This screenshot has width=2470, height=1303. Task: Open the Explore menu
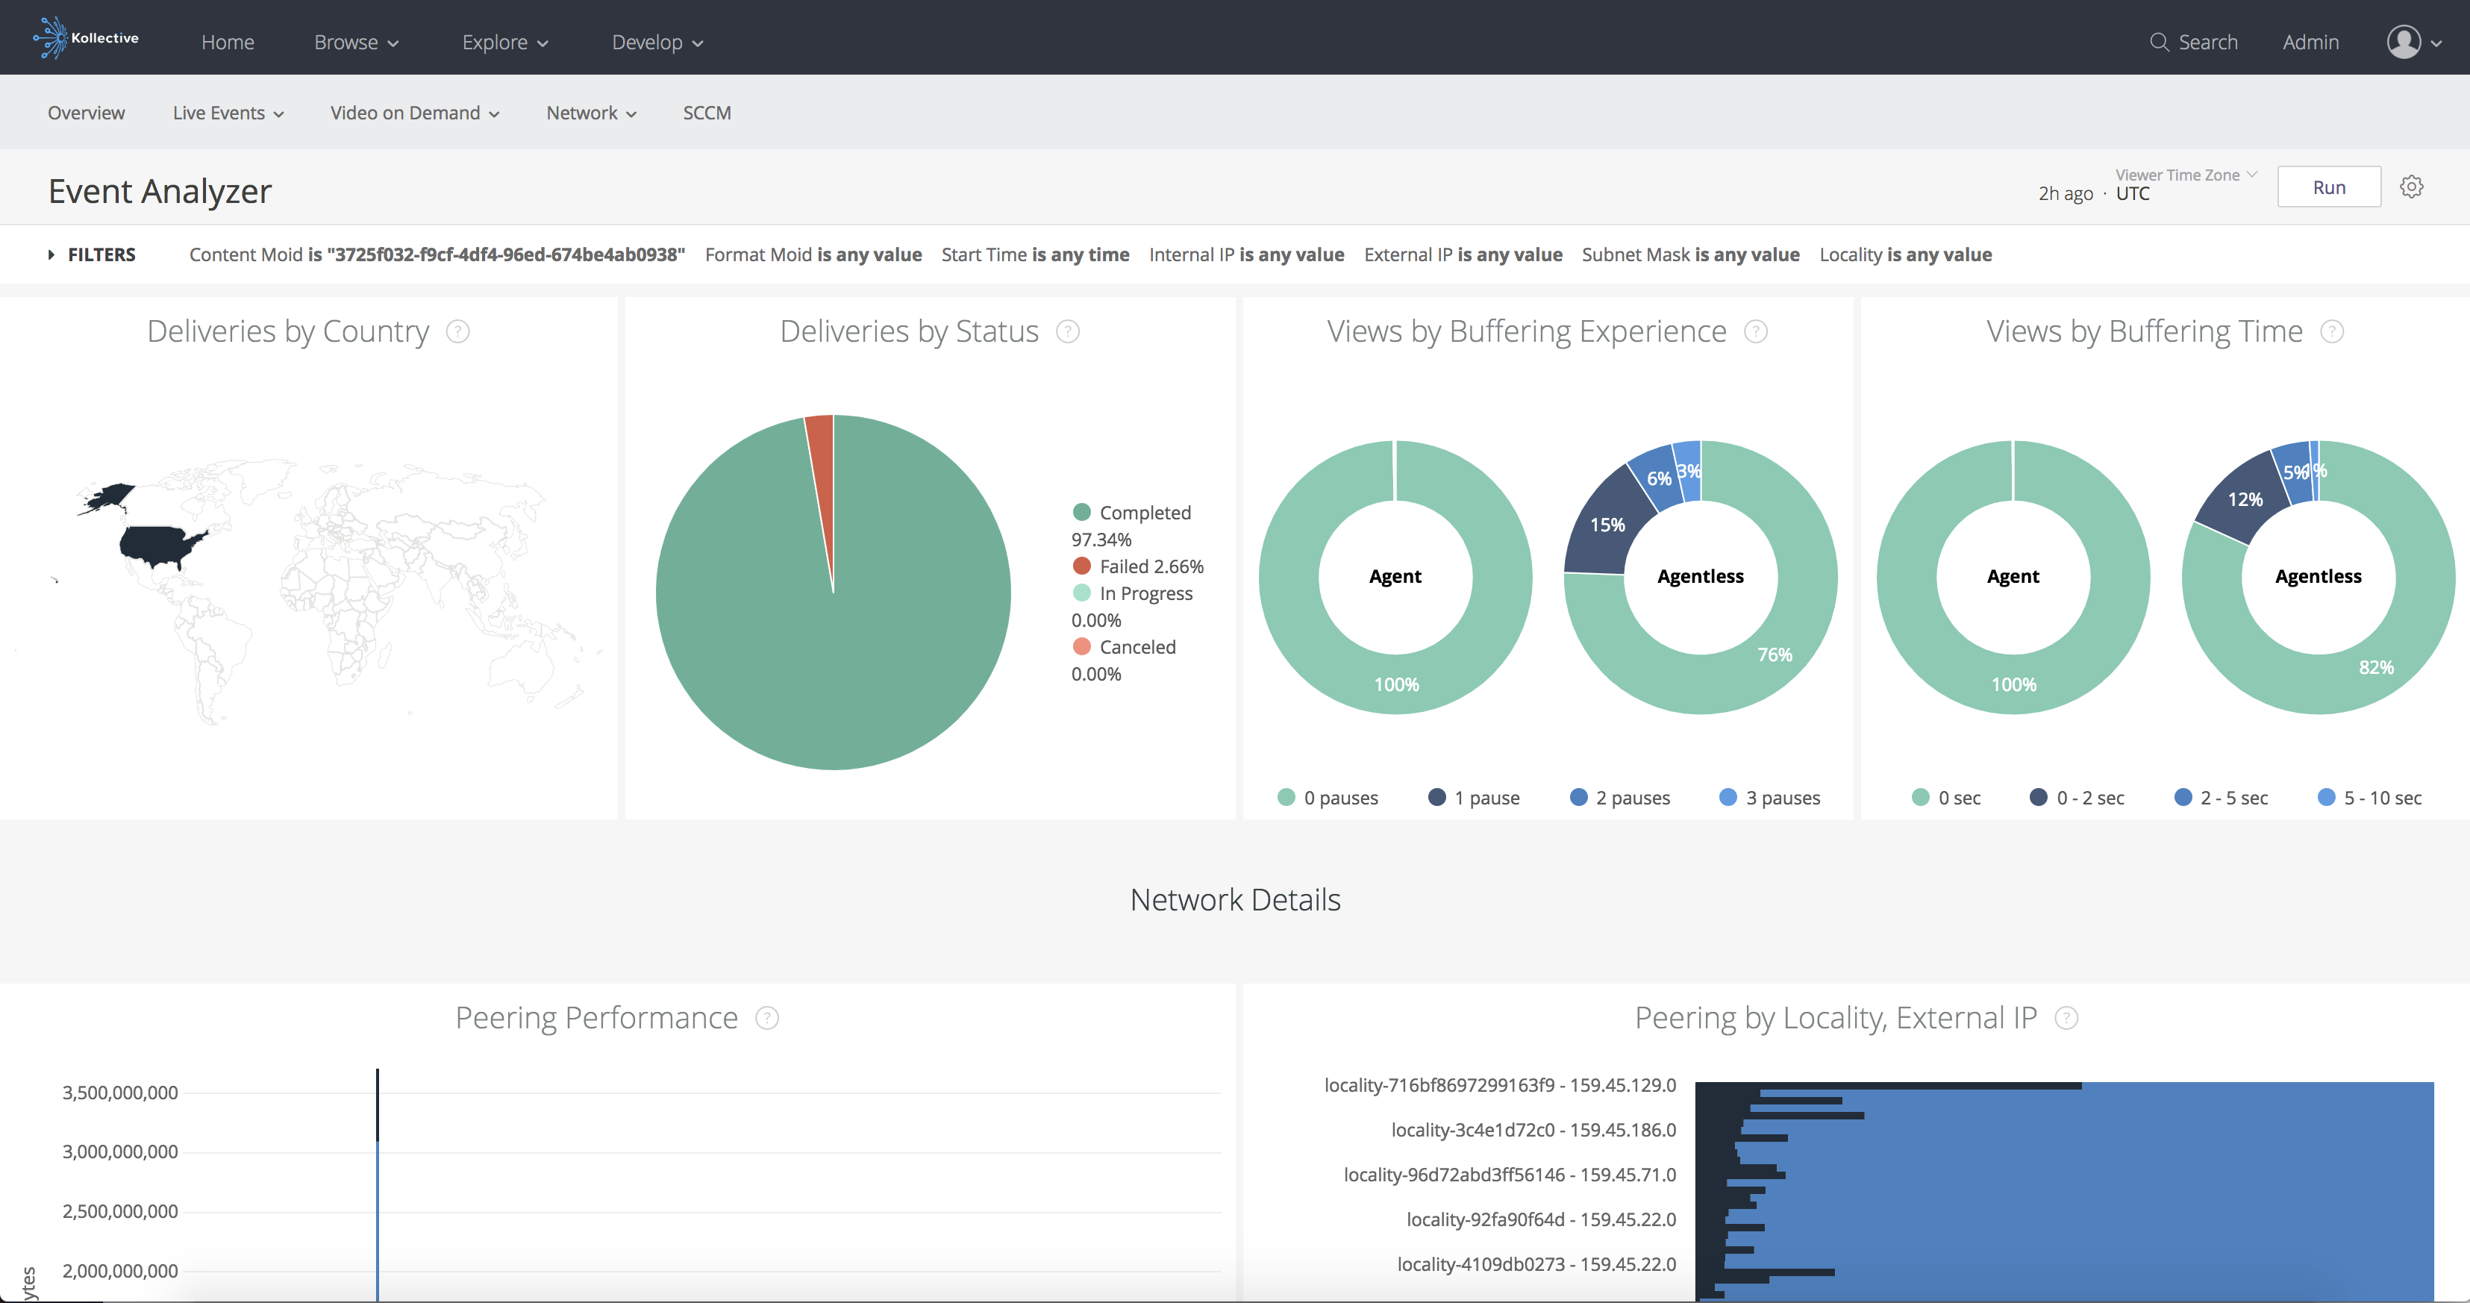pyautogui.click(x=504, y=43)
